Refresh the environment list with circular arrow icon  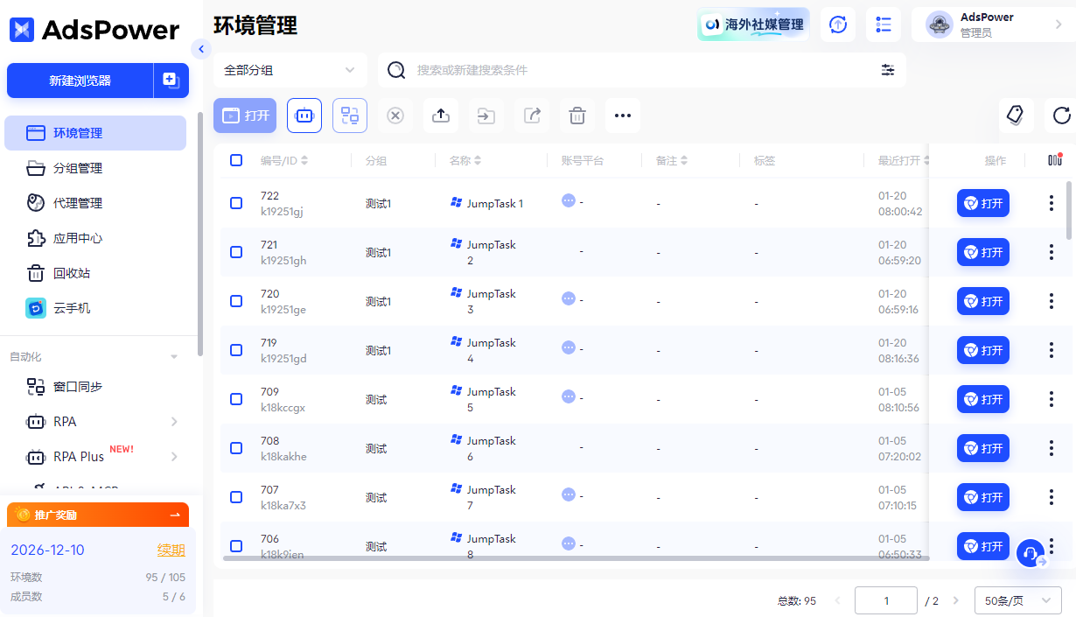coord(1060,115)
